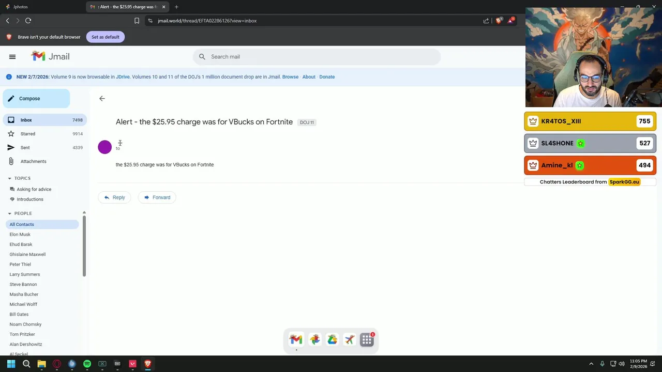Click the Donate link in the banner
The image size is (662, 372).
[x=327, y=77]
